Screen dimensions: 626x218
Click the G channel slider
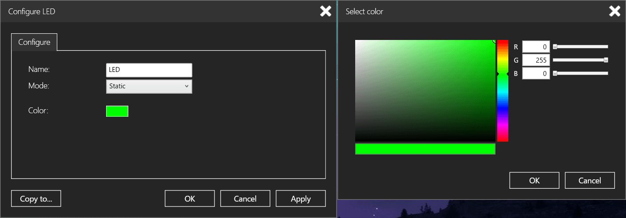tap(580, 60)
